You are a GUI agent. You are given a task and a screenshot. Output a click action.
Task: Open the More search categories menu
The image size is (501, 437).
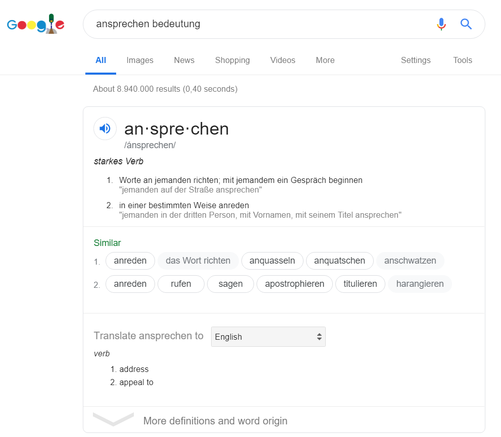325,60
